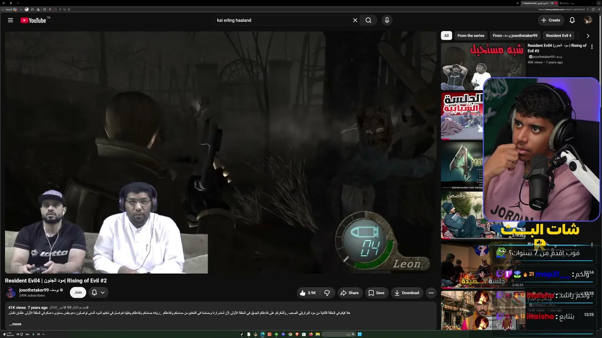The width and height of the screenshot is (602, 338).
Task: Open the notifications bell in the header
Action: [x=572, y=20]
